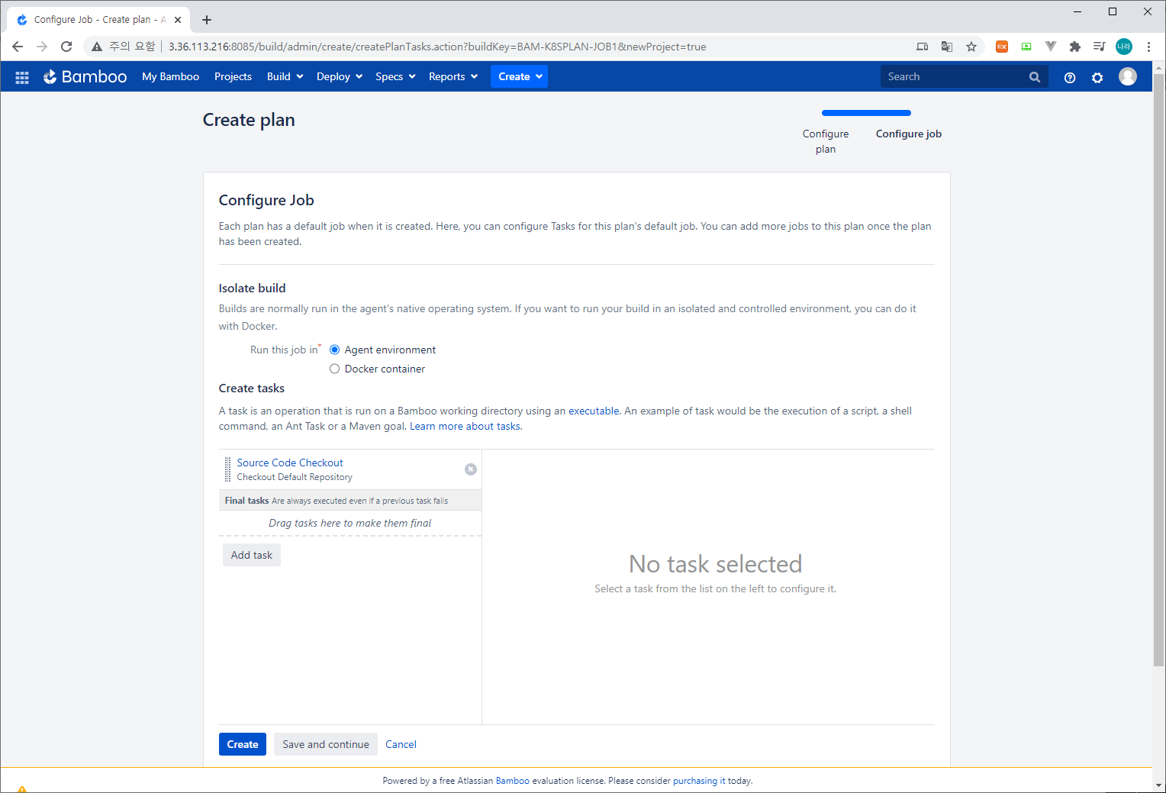Click the orange extension icon
This screenshot has height=793, width=1166.
pos(1002,47)
